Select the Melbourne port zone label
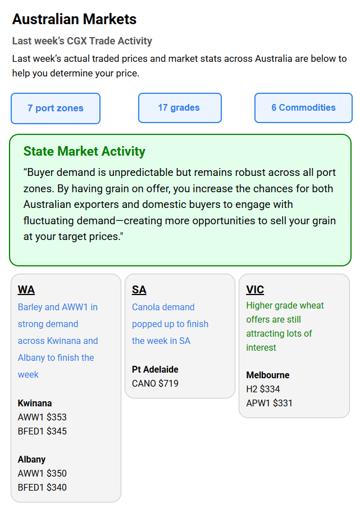The image size is (360, 512). coord(268,375)
